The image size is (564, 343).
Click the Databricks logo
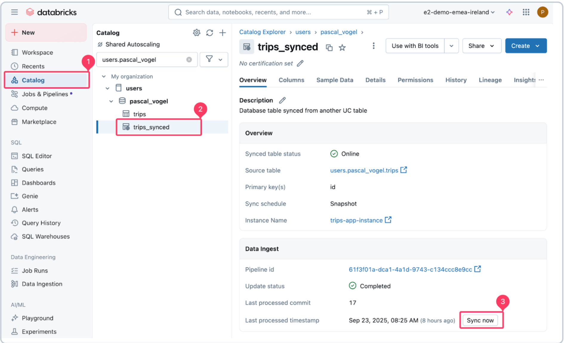(51, 12)
